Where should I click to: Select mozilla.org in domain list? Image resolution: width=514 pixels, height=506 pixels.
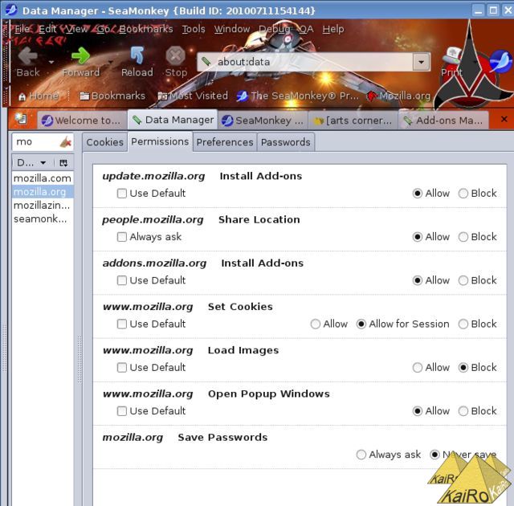[43, 192]
